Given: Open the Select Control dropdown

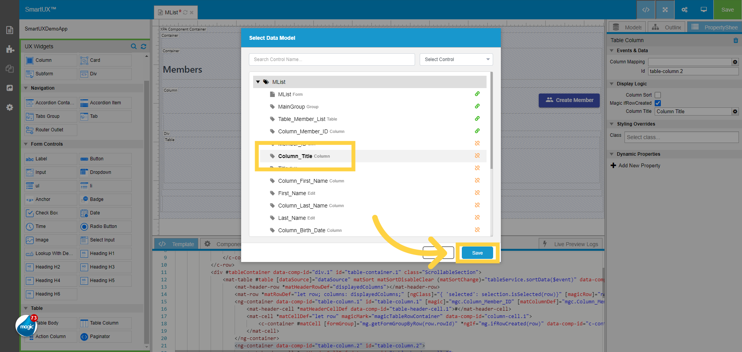Looking at the screenshot, I should tap(456, 60).
